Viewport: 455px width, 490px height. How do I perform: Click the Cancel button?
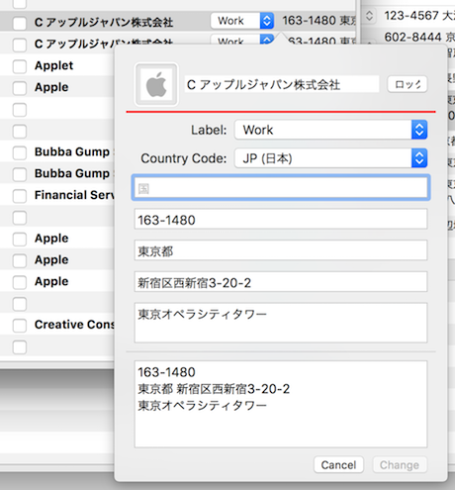[338, 465]
